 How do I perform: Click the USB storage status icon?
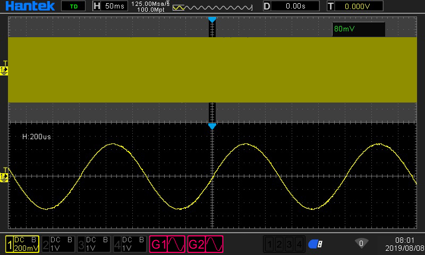click(316, 244)
